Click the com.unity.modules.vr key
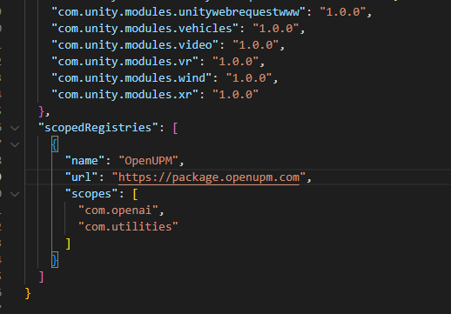 click(125, 62)
